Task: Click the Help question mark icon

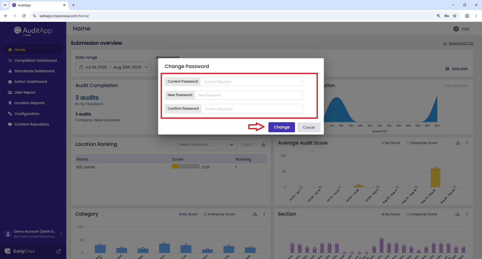Action: (456, 29)
